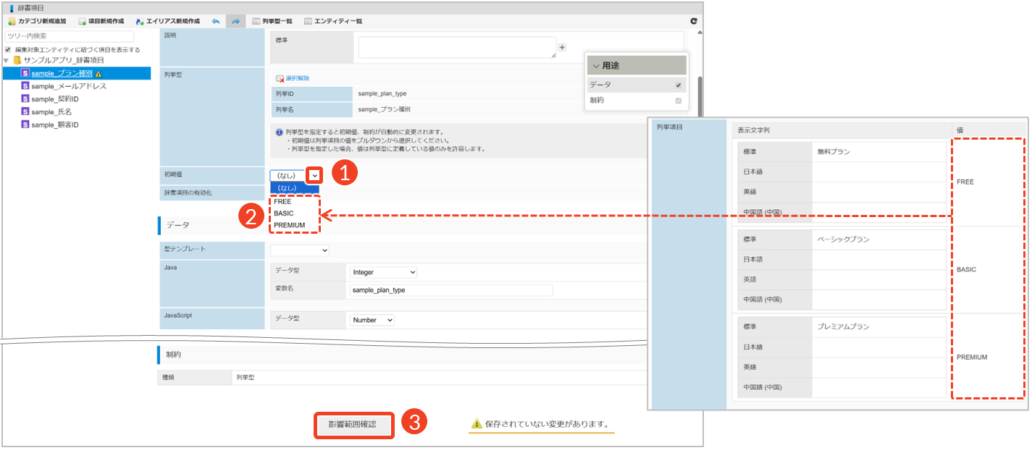The image size is (1032, 453).
Task: Collapse the サンプルアプリ_辞書項目 tree node
Action: click(x=7, y=60)
